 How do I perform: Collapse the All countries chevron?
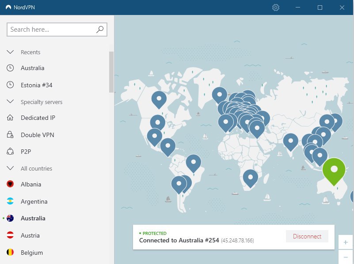pos(10,168)
